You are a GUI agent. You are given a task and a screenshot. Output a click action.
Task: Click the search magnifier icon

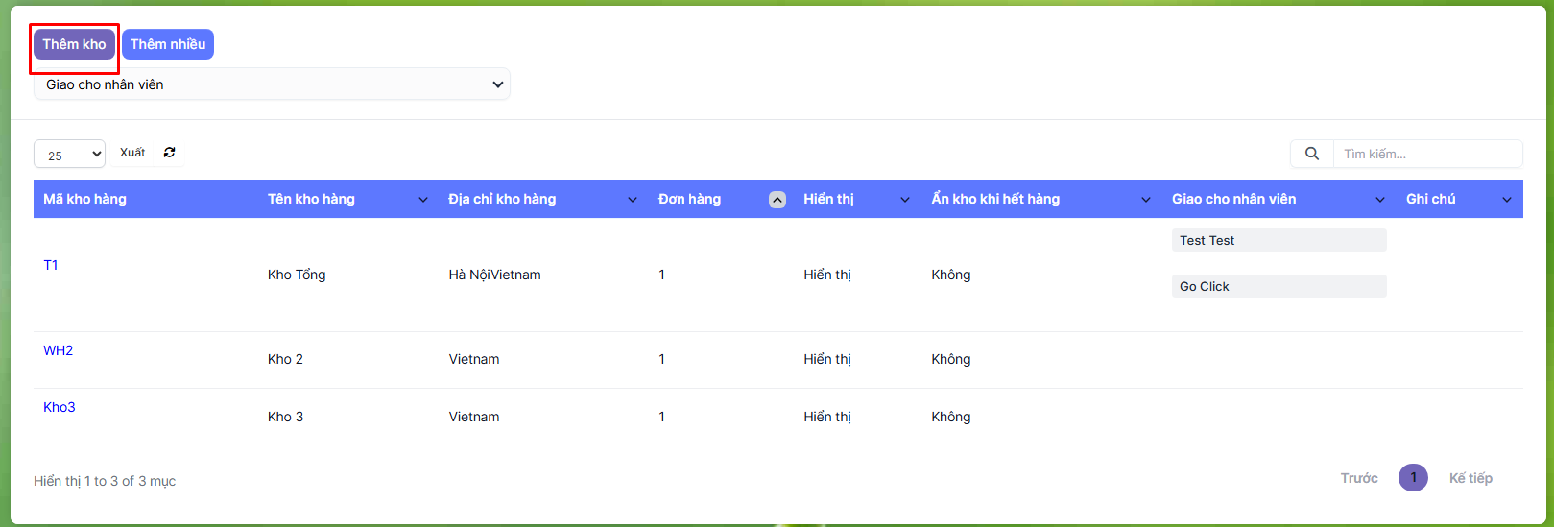[1312, 154]
